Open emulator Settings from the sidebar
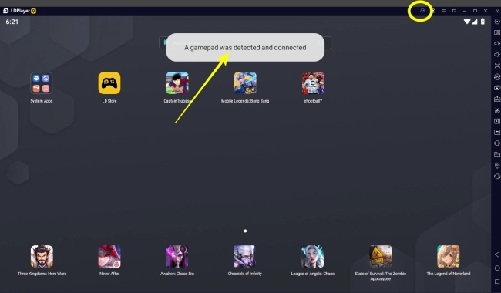 (x=497, y=22)
